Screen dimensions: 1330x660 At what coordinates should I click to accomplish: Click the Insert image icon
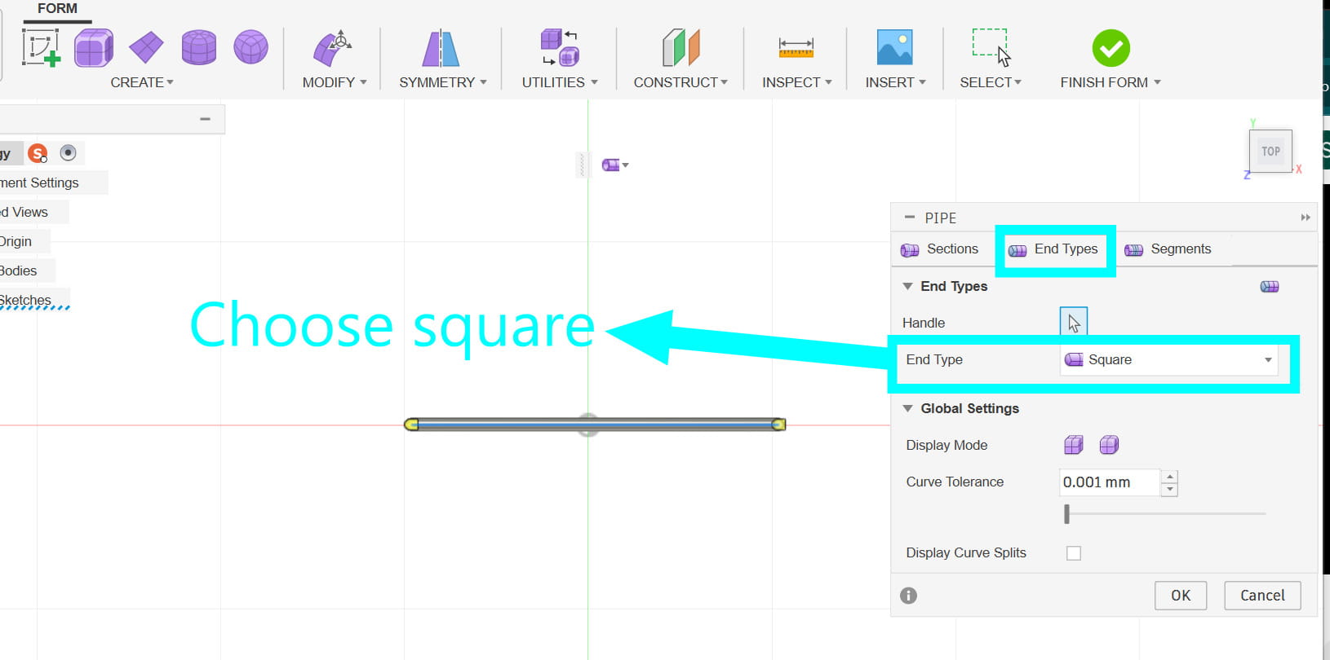(894, 48)
